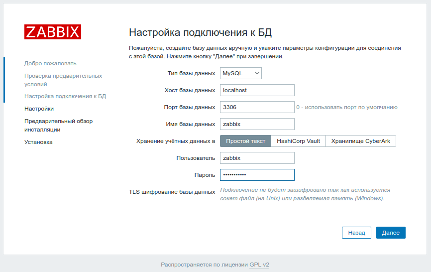
Task: Switch credentials storage to HashiCorp Vault
Action: click(x=298, y=141)
